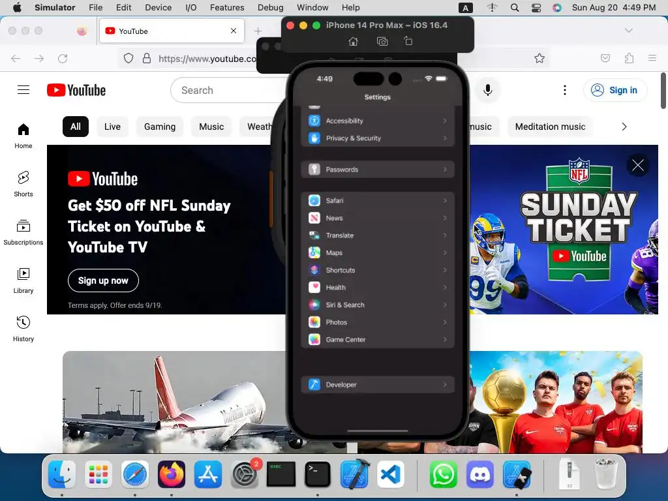Image resolution: width=668 pixels, height=501 pixels.
Task: Close the YouTube browser tab
Action: tap(234, 31)
